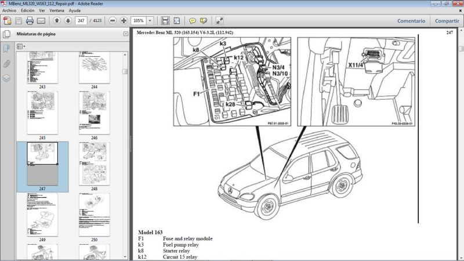464x261 pixels.
Task: Open the Compartir pane
Action: coord(447,21)
